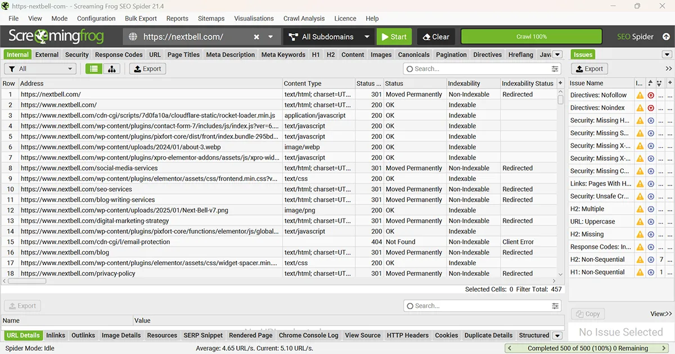Screen dimensions: 675x354
Task: Click the Copy button in Issues panel
Action: 588,314
